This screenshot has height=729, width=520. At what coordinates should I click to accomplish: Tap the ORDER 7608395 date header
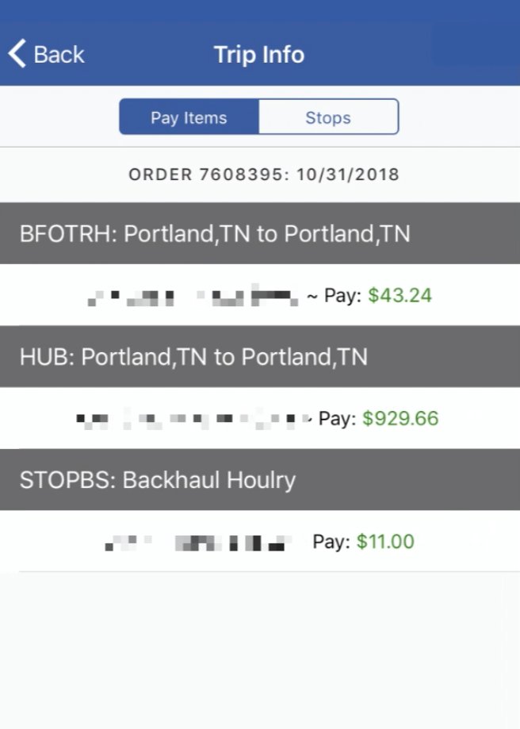coord(263,175)
